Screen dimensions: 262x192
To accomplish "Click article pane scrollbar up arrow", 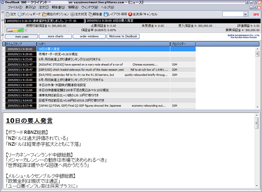I will [x=257, y=115].
